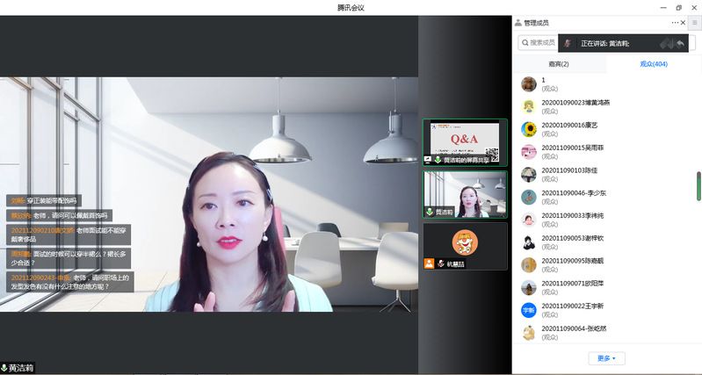Click the hamburger menu icon at top right
The image size is (702, 375).
(694, 22)
